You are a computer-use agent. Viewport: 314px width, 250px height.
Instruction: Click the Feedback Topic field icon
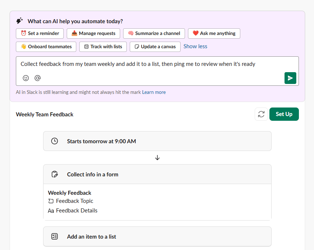[x=51, y=201]
